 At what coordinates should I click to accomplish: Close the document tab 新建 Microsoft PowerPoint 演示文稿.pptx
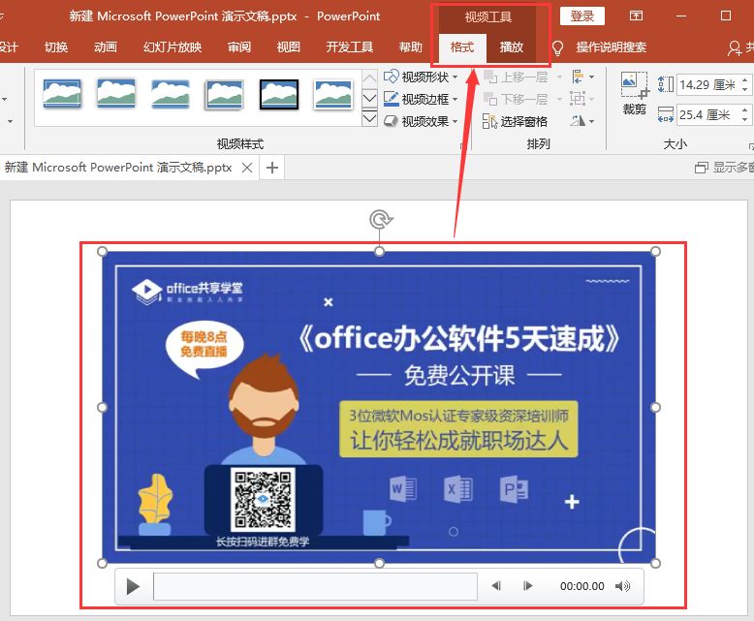pos(247,168)
